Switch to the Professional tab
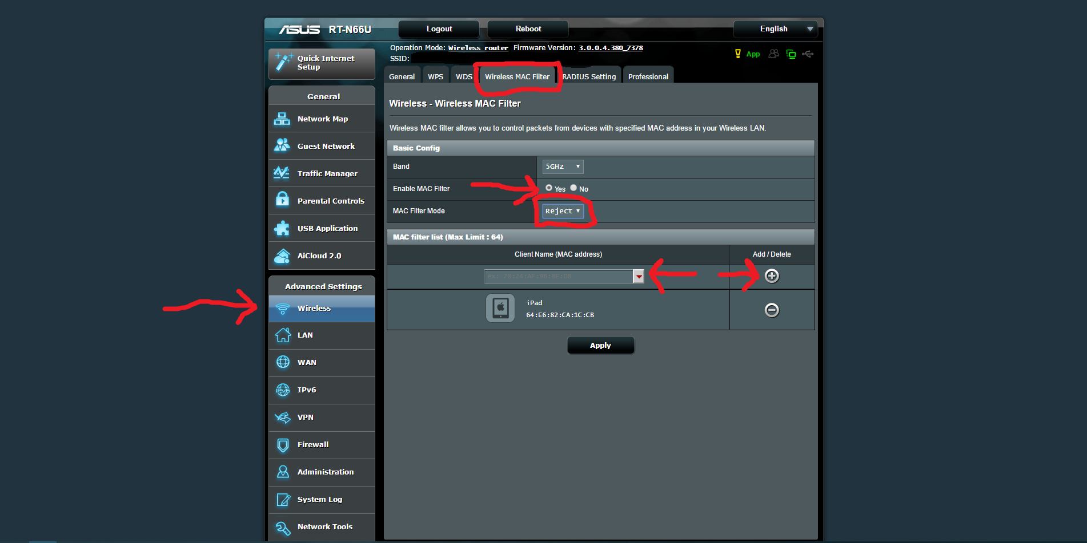Image resolution: width=1087 pixels, height=543 pixels. (x=648, y=76)
